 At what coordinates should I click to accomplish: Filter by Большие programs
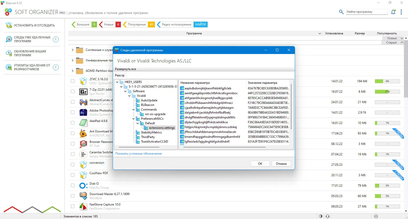[84, 24]
